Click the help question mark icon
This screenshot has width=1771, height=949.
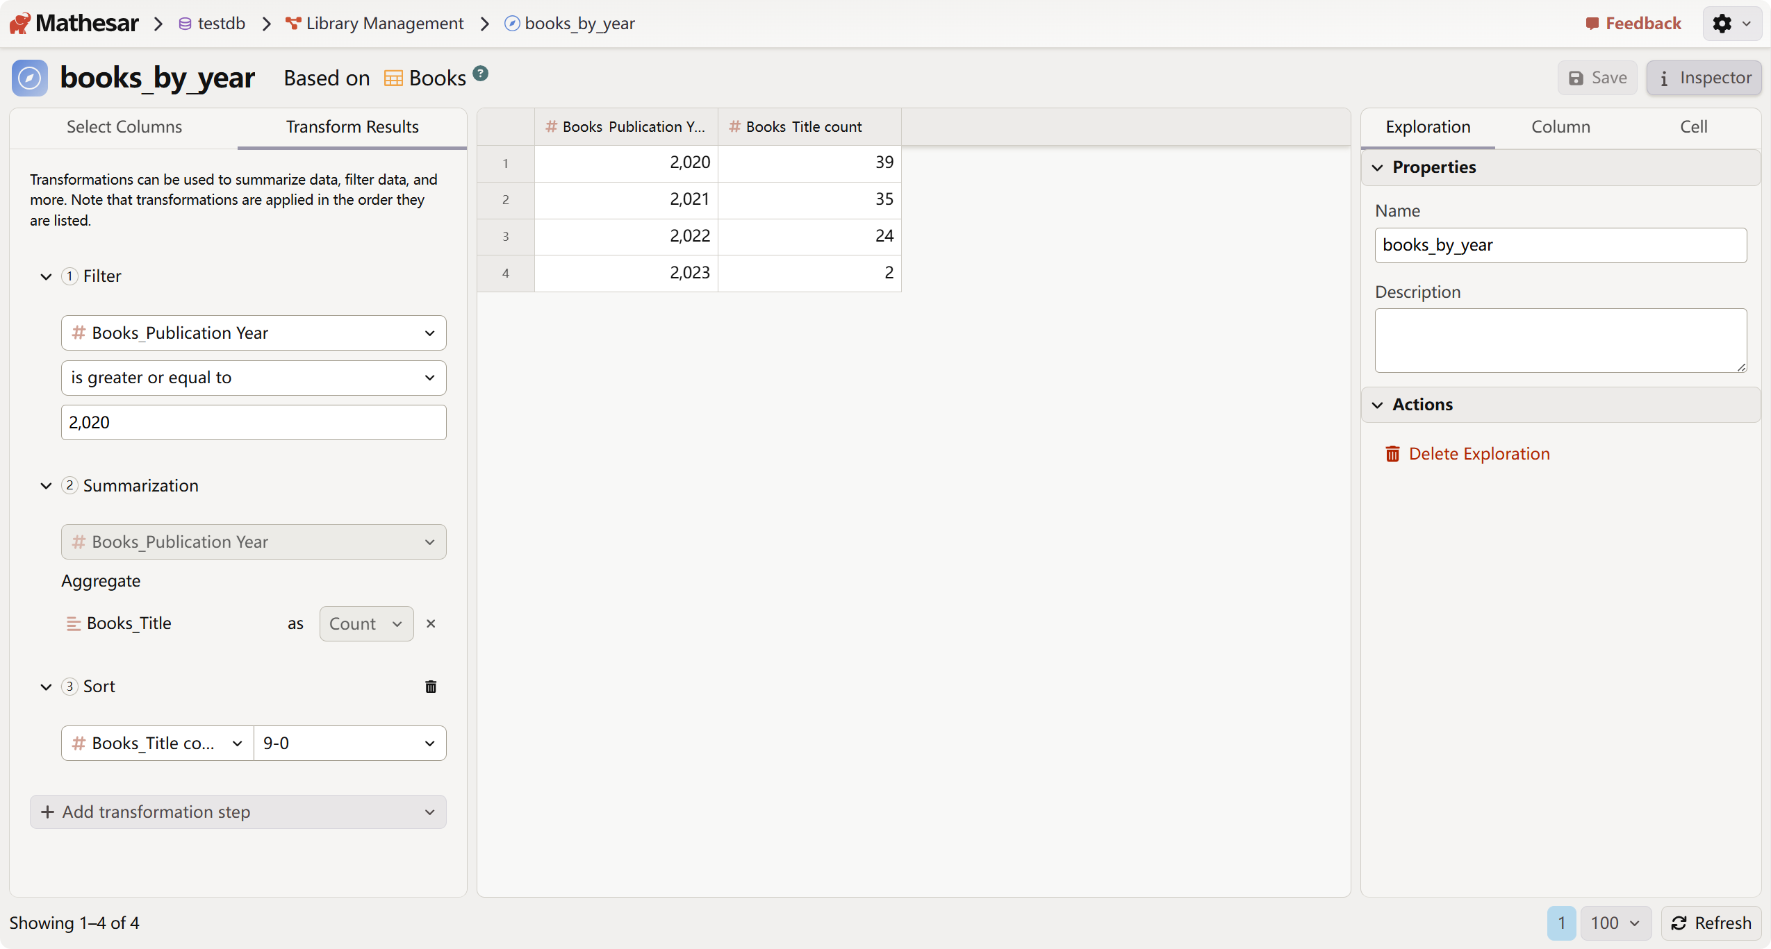point(481,73)
